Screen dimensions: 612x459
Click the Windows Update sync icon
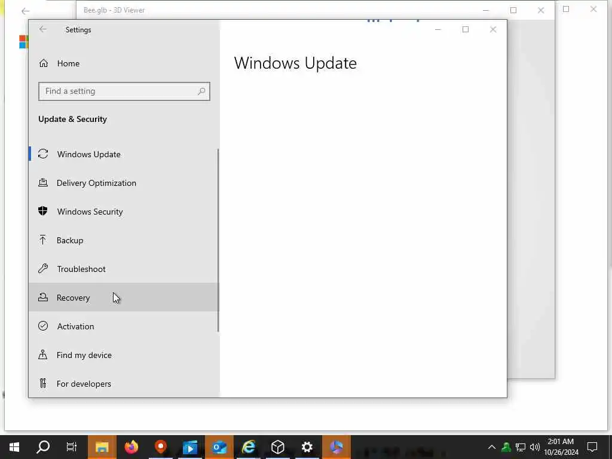click(43, 154)
